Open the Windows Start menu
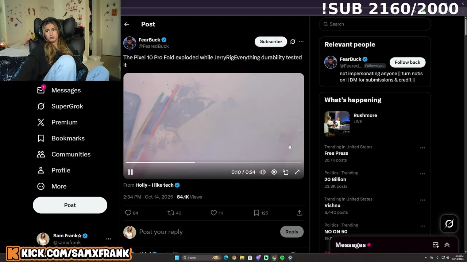The width and height of the screenshot is (467, 262). tap(177, 258)
